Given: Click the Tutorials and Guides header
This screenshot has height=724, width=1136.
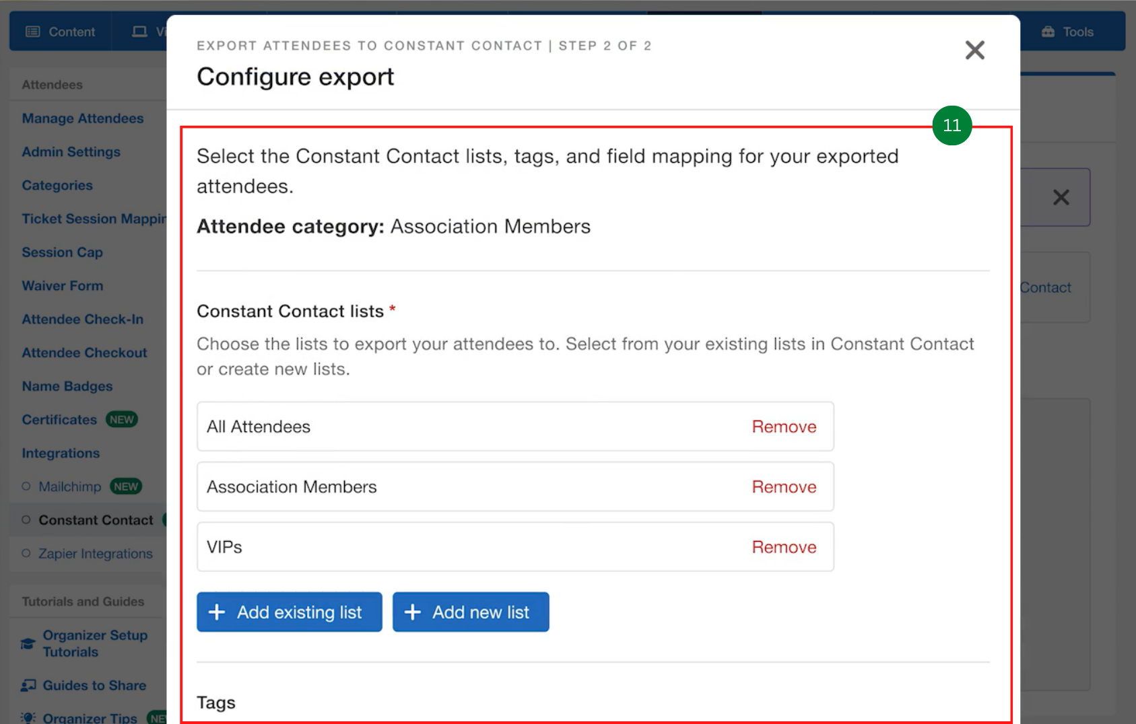Looking at the screenshot, I should pos(83,602).
